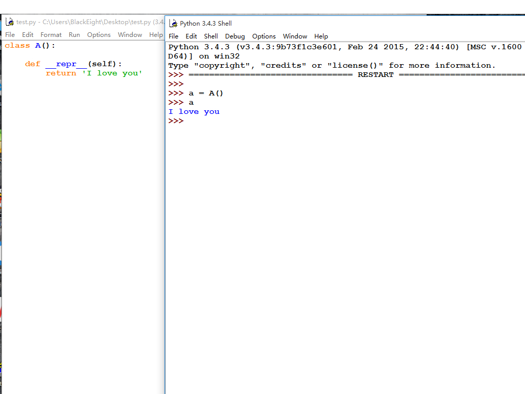Open the editor window's Help menu

point(156,35)
